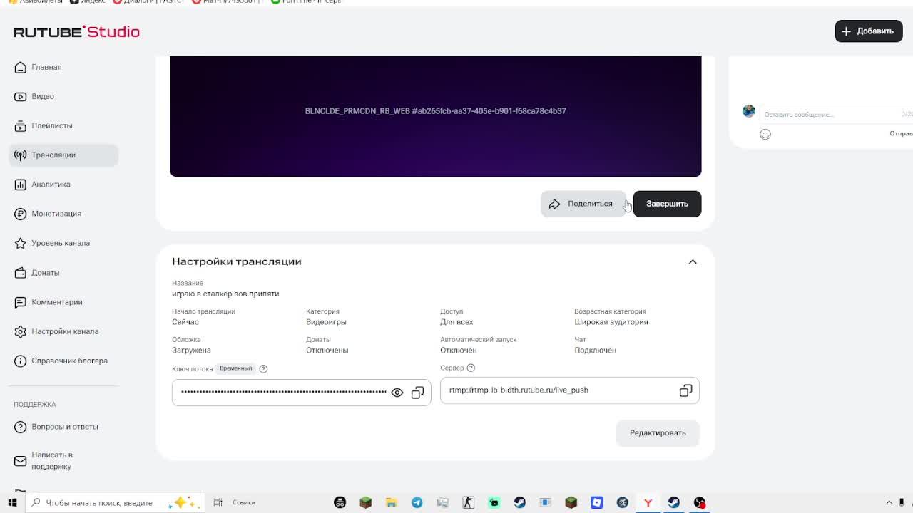Click the Широкая аудитория value
The width and height of the screenshot is (913, 513).
click(x=611, y=322)
